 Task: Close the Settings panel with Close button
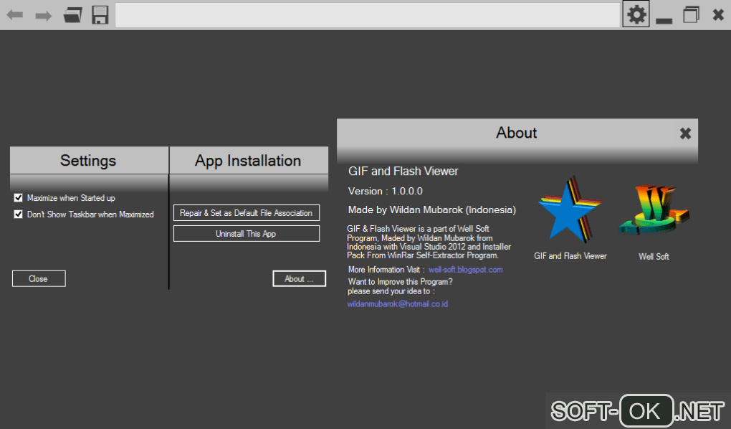[39, 278]
